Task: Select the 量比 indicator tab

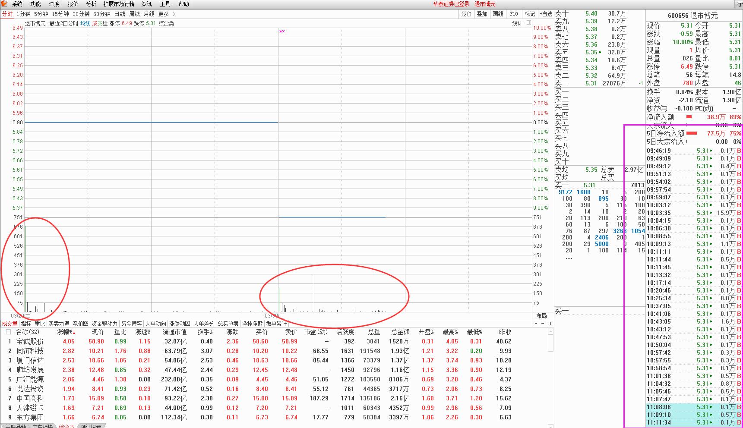Action: [40, 324]
